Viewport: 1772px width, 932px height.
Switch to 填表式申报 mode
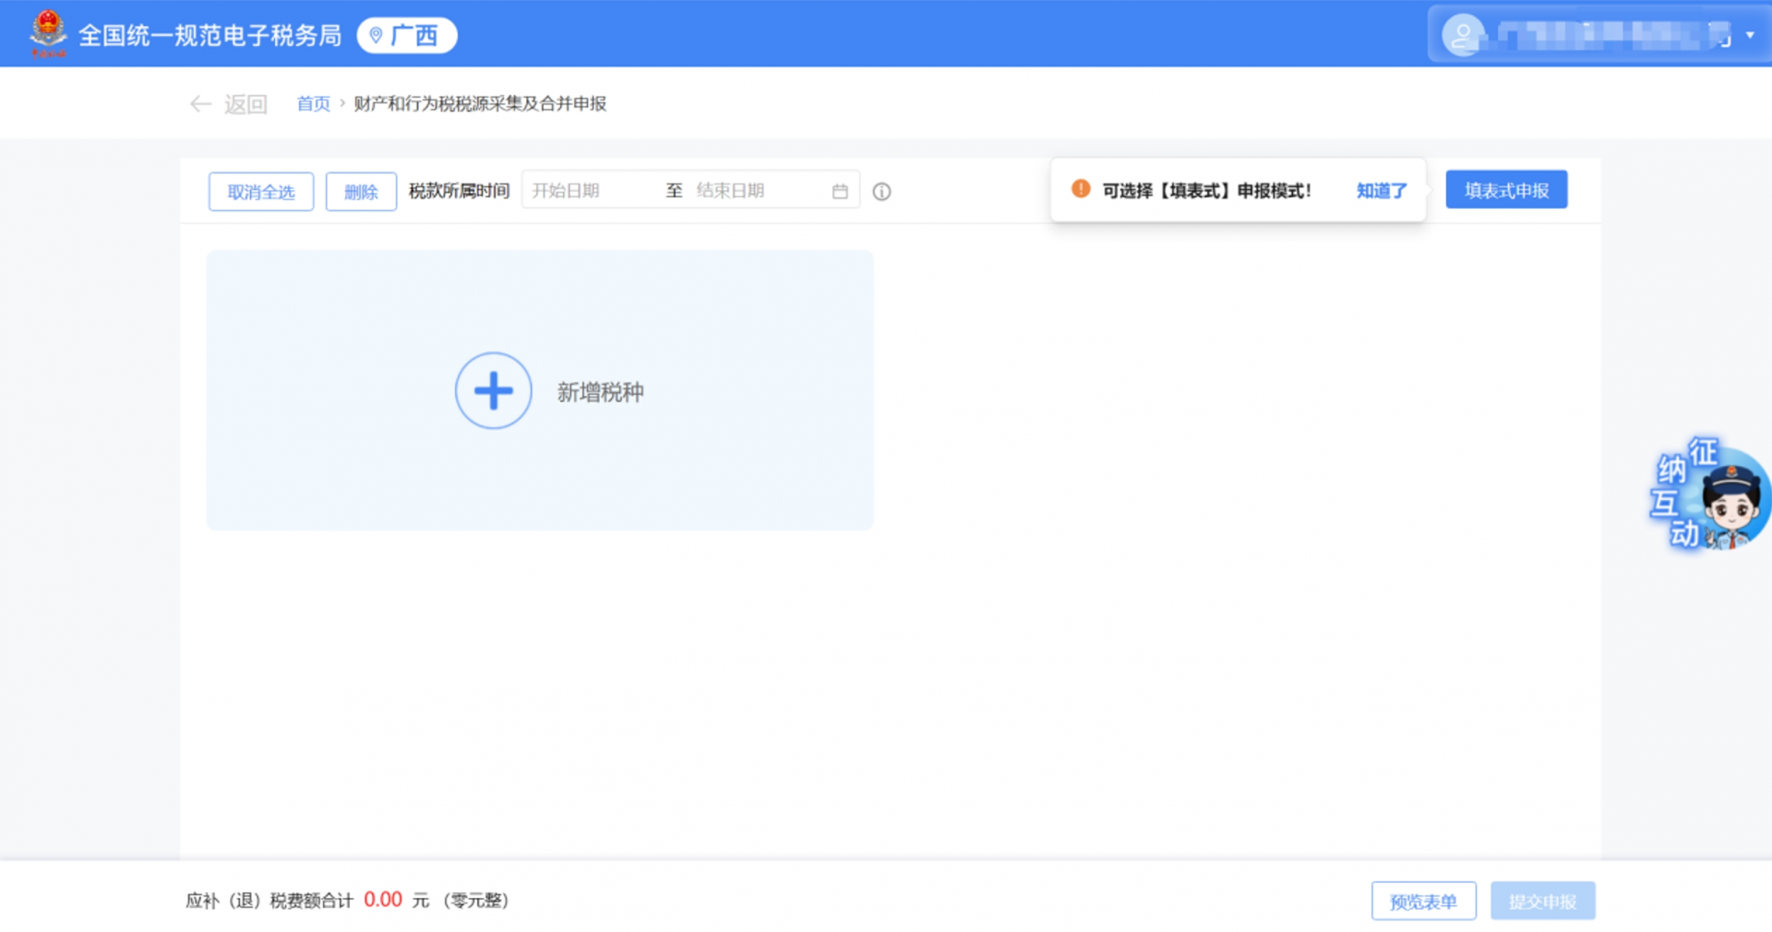pos(1506,190)
